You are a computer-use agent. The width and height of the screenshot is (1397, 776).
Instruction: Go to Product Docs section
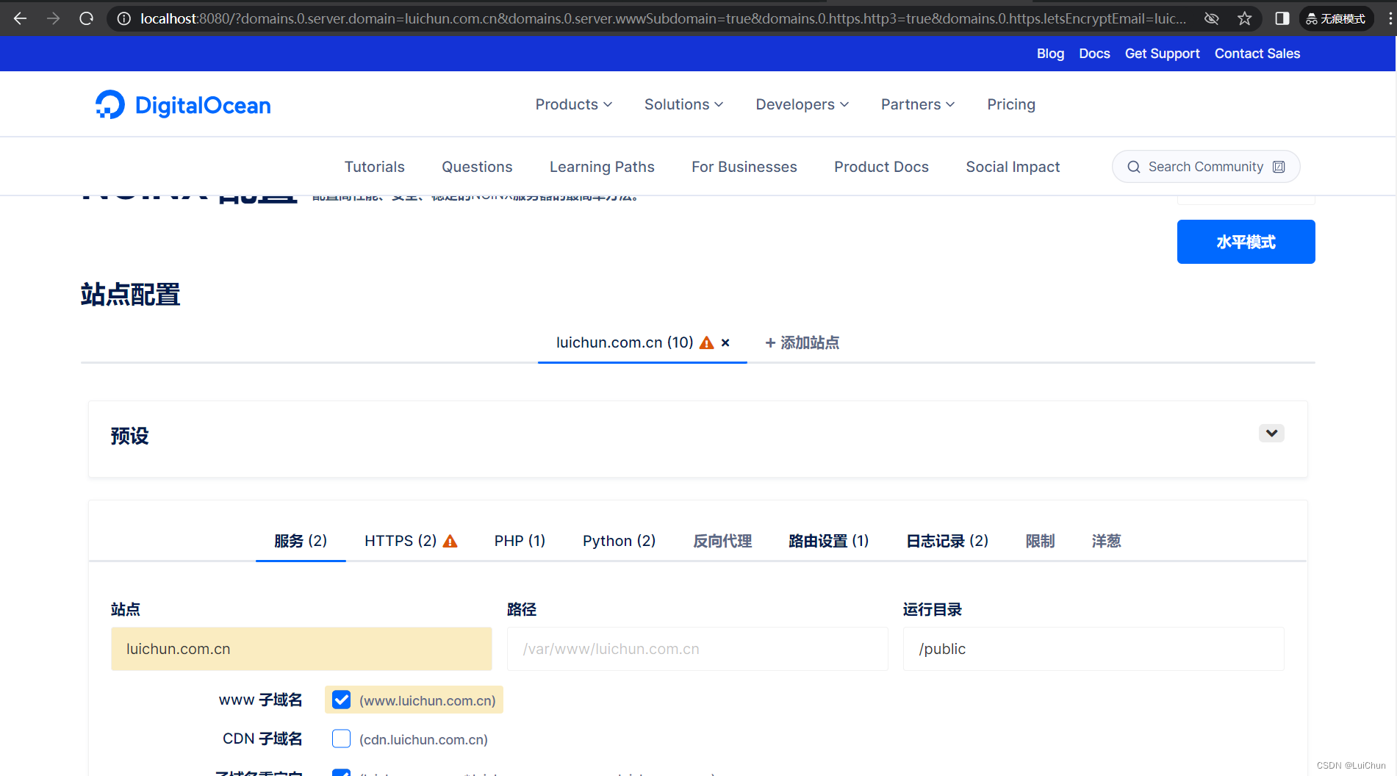pos(881,167)
